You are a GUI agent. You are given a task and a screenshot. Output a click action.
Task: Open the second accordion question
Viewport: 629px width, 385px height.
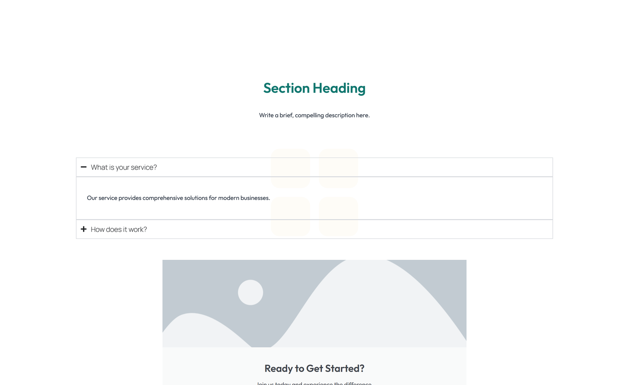pyautogui.click(x=118, y=229)
